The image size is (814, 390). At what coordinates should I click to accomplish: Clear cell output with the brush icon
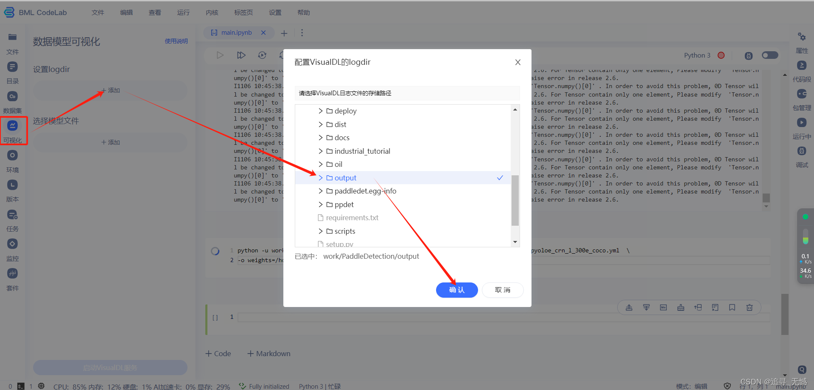click(x=681, y=307)
